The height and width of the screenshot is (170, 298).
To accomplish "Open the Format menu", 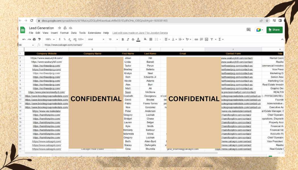I will 64,33.
